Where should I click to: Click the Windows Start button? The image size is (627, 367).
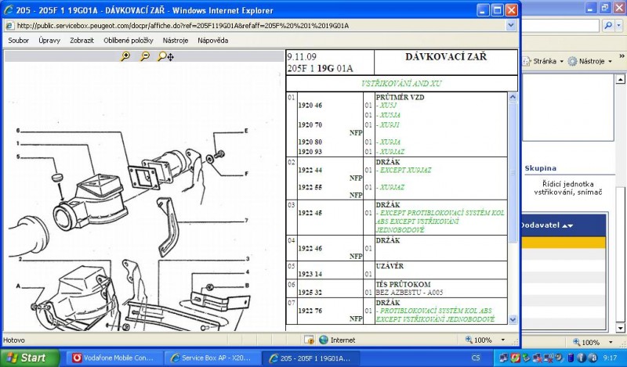coord(26,358)
